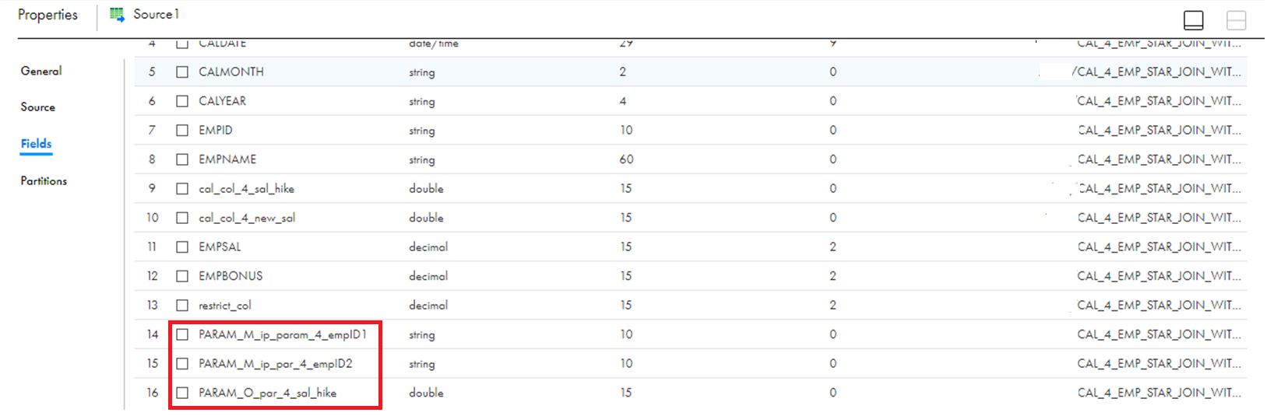Select the Fields tab

tap(36, 144)
